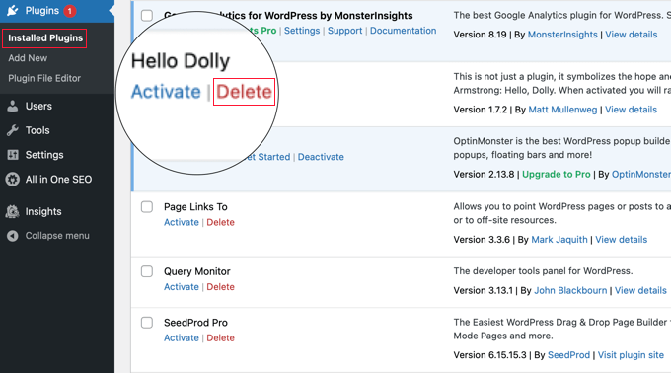Check the Page Links To checkbox

pos(147,207)
